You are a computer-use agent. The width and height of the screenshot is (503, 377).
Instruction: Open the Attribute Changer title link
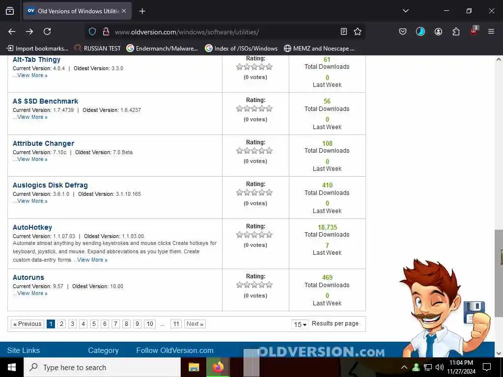[43, 143]
